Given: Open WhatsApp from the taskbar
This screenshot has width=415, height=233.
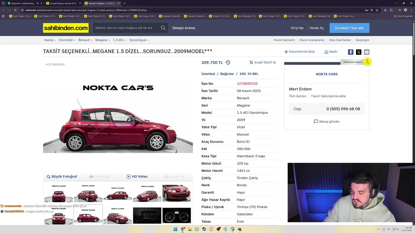Looking at the screenshot, I should click(x=197, y=229).
